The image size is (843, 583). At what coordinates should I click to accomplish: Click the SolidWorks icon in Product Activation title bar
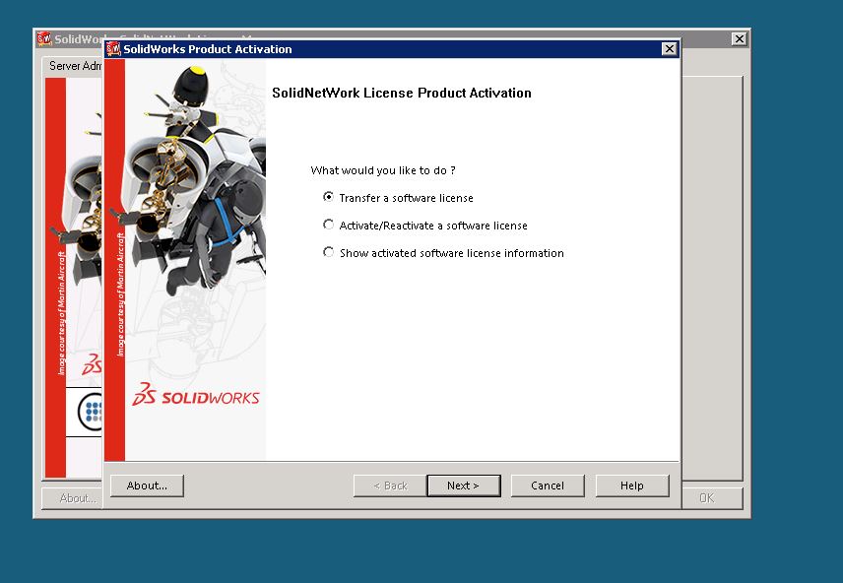pyautogui.click(x=113, y=49)
